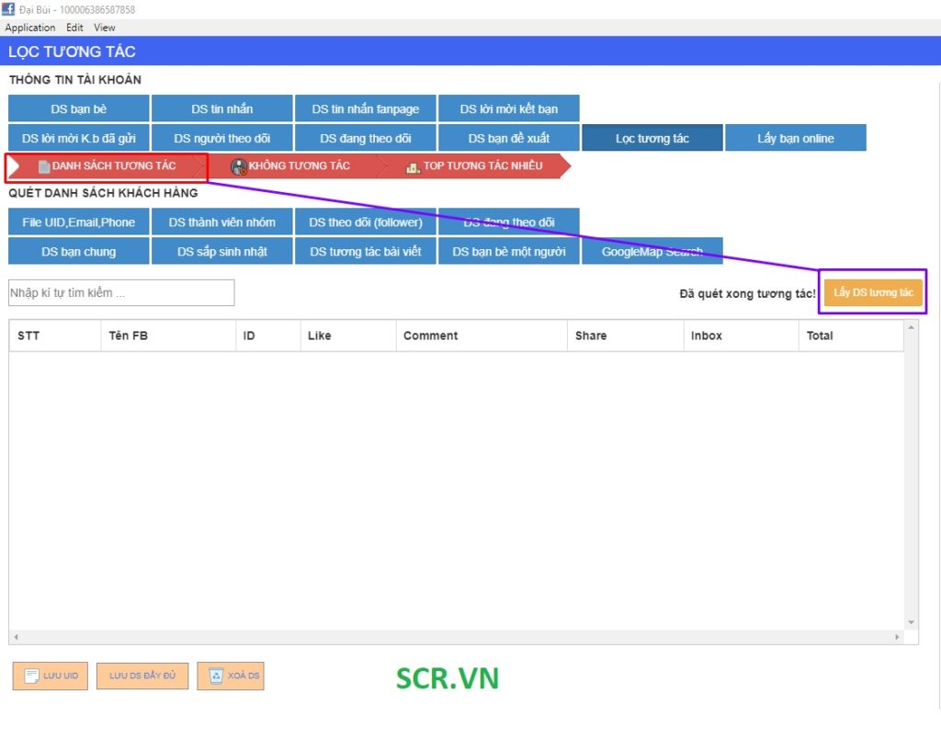Sort table by Comment column header

[430, 336]
